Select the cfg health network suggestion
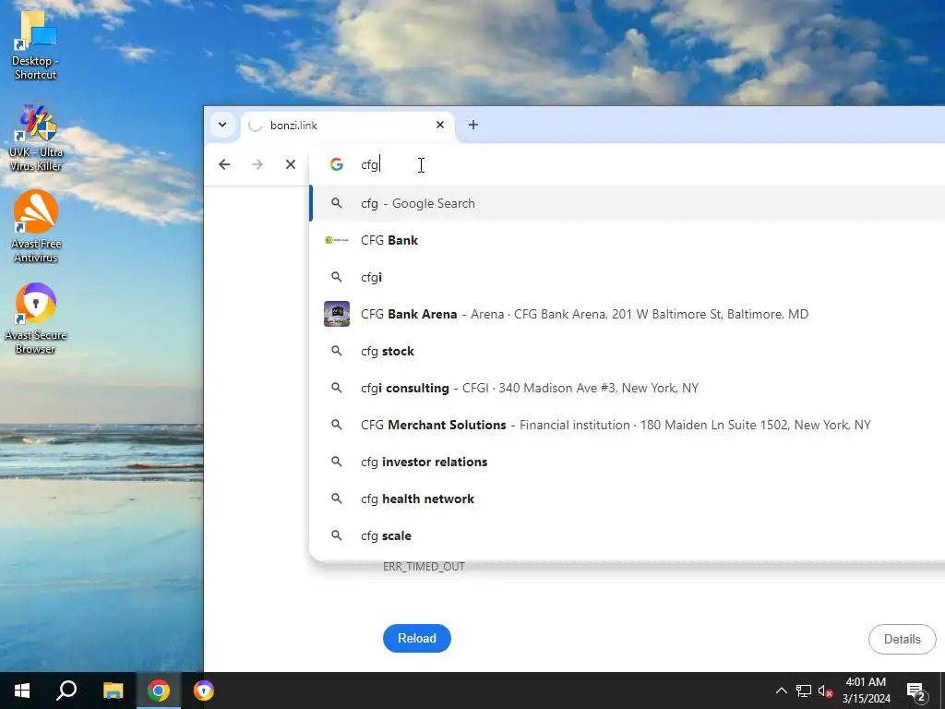The width and height of the screenshot is (945, 709). click(627, 499)
